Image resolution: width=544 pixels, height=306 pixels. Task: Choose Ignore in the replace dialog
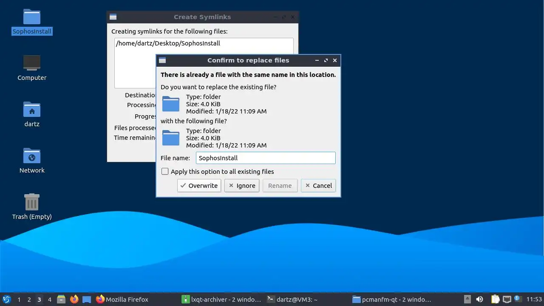[x=242, y=185]
